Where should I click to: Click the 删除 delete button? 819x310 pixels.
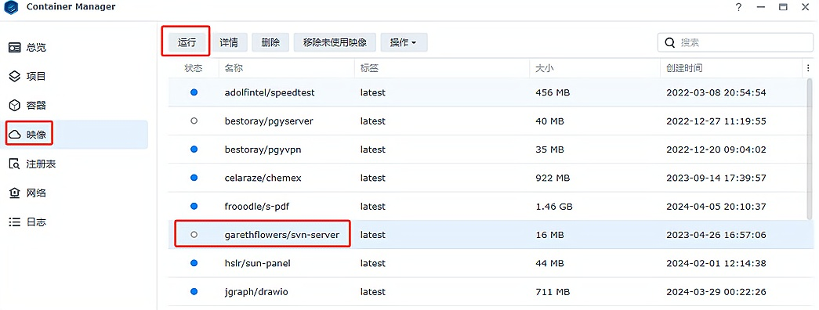[270, 43]
